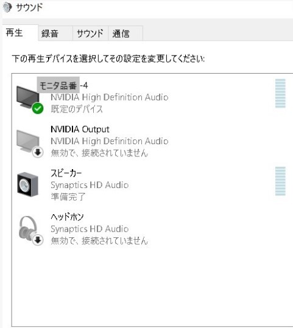Select the モニタ品番 -4 device name
The image size is (293, 328).
pyautogui.click(x=64, y=86)
